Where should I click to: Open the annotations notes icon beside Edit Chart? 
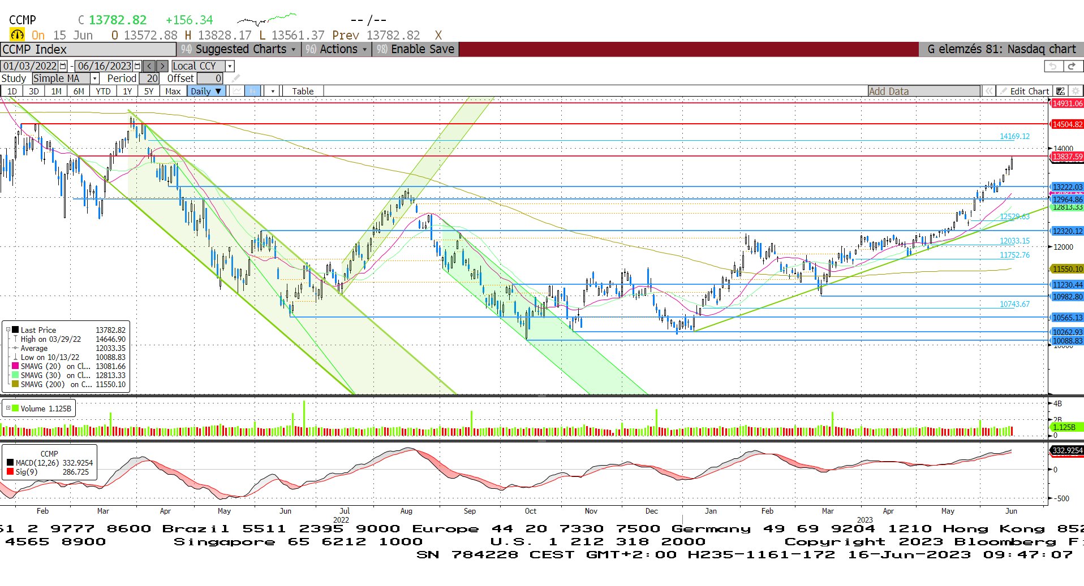pos(1061,91)
